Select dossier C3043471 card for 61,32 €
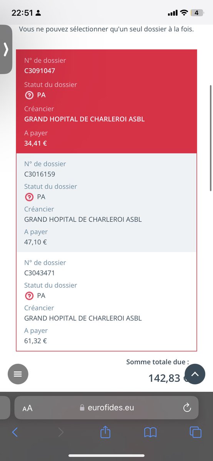Viewport: 213px width, 461px height. coord(106,302)
